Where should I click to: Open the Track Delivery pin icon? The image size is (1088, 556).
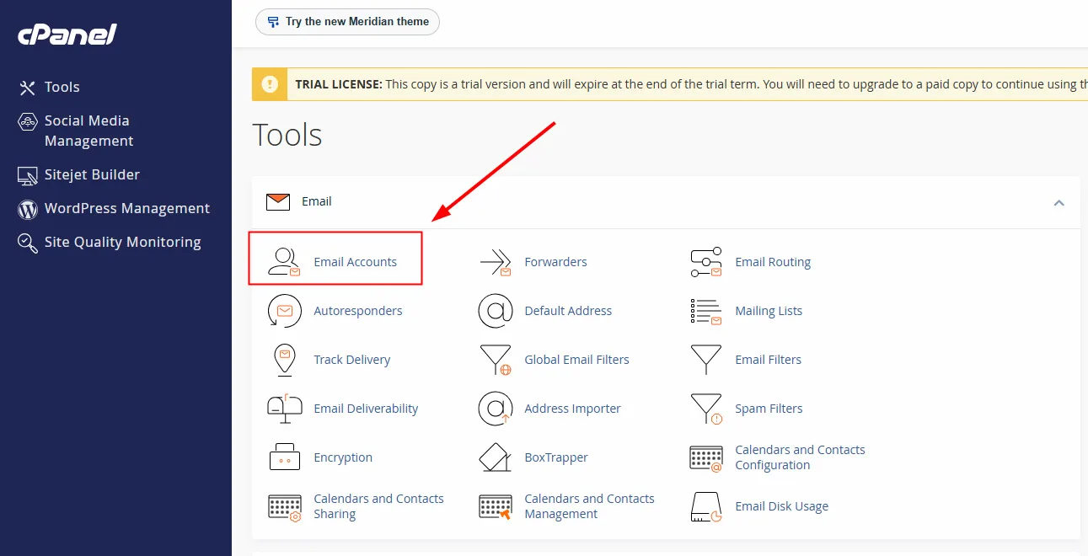284,360
